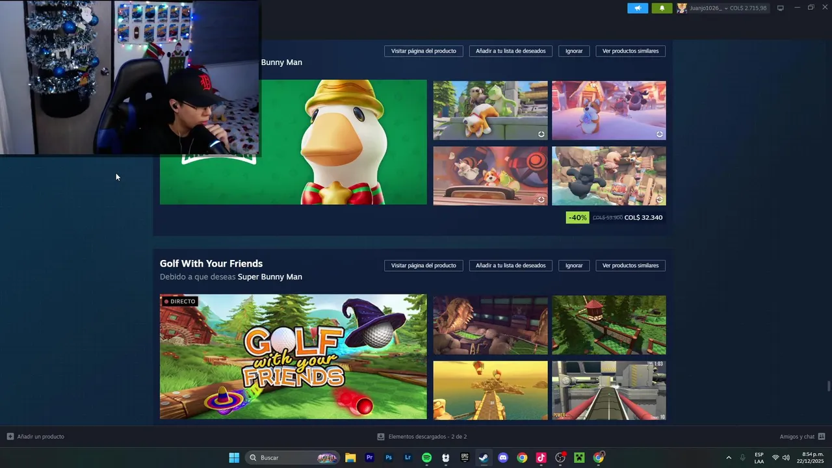
Task: Launch Photoshop from taskbar
Action: tap(389, 458)
